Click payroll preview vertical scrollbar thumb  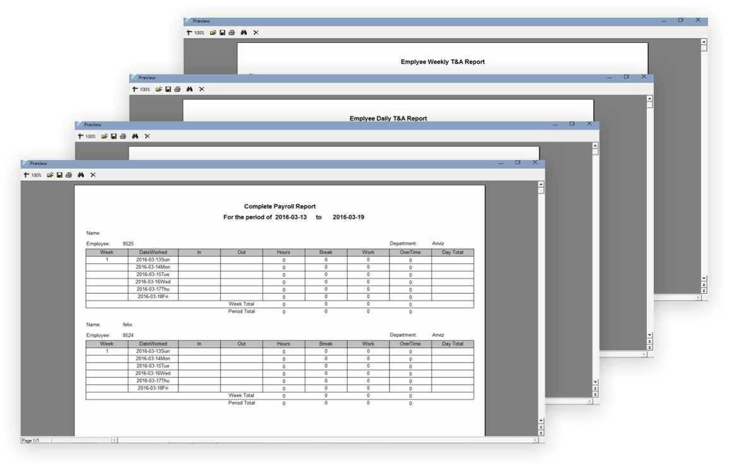[541, 190]
